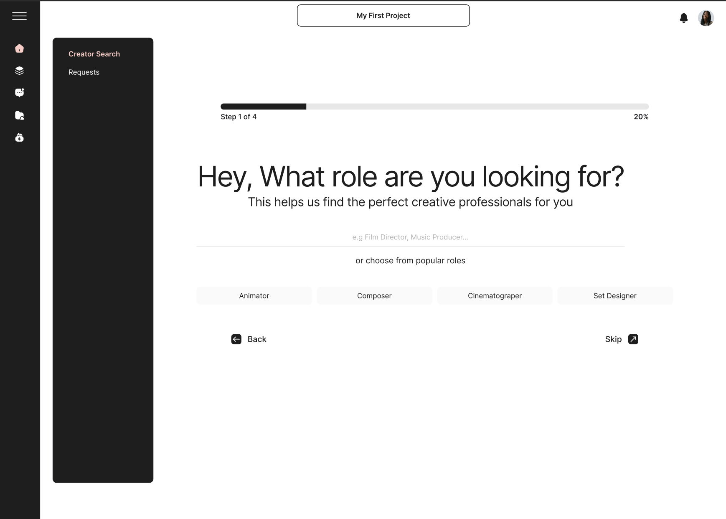The width and height of the screenshot is (726, 519).
Task: Select the Creator Search menu item
Action: click(x=94, y=54)
